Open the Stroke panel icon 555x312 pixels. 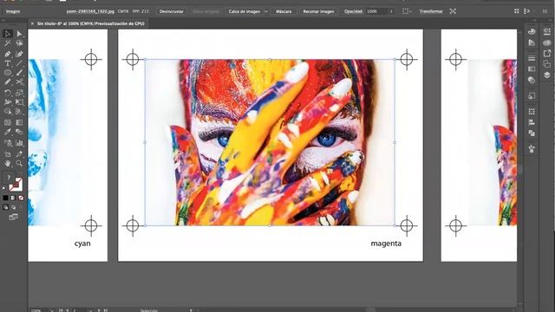click(x=532, y=58)
